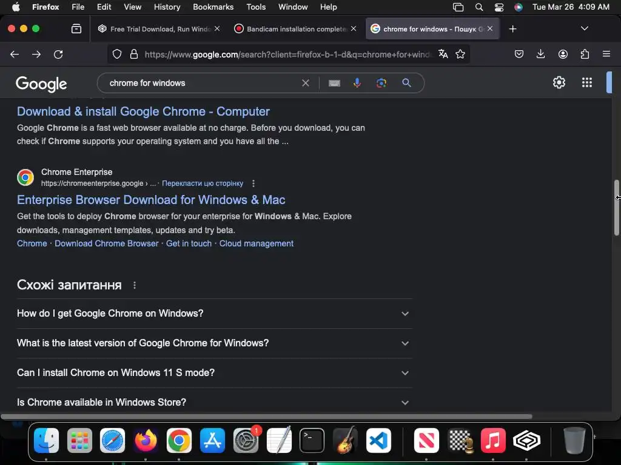The image size is (621, 465).
Task: Open Music app in the Dock
Action: (493, 441)
